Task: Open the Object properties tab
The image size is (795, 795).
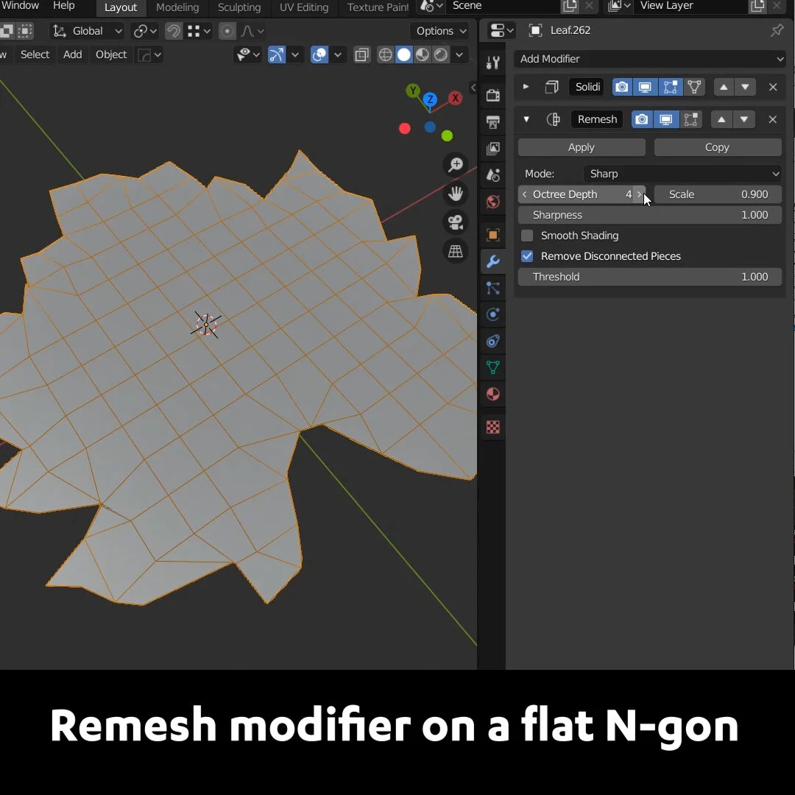Action: click(x=492, y=235)
